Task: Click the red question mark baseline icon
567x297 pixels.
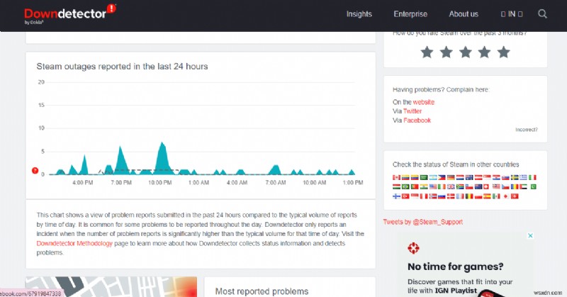Action: coord(35,170)
